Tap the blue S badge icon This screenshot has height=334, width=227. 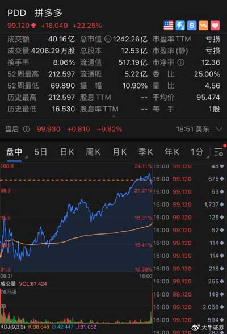192,26
